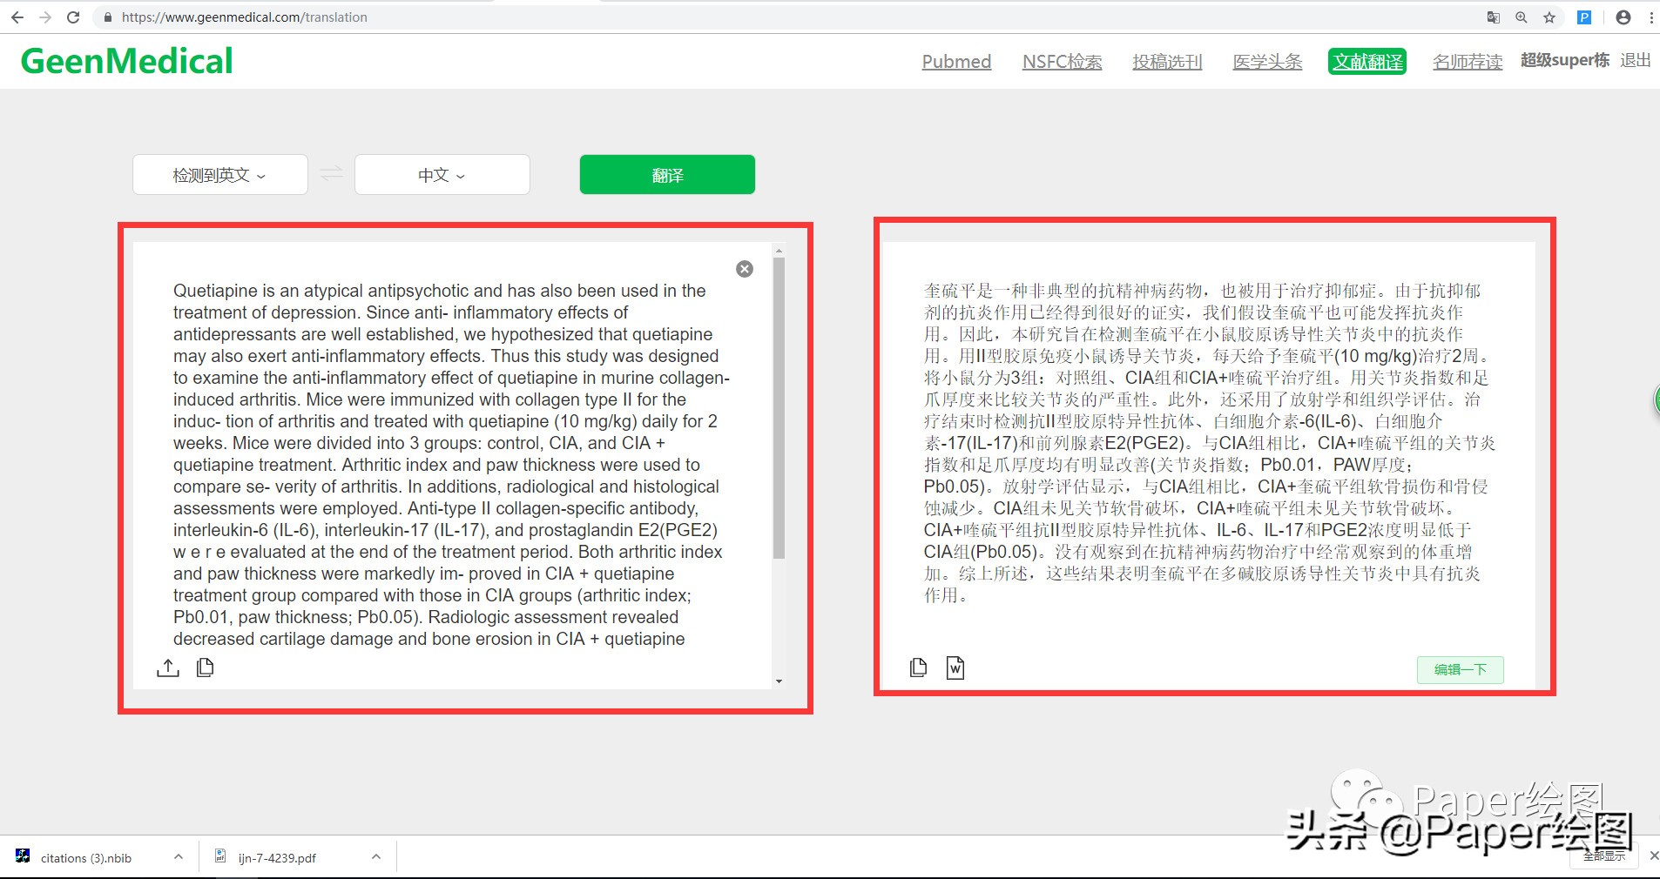The width and height of the screenshot is (1660, 879).
Task: Open the Pubmed menu item
Action: (x=955, y=61)
